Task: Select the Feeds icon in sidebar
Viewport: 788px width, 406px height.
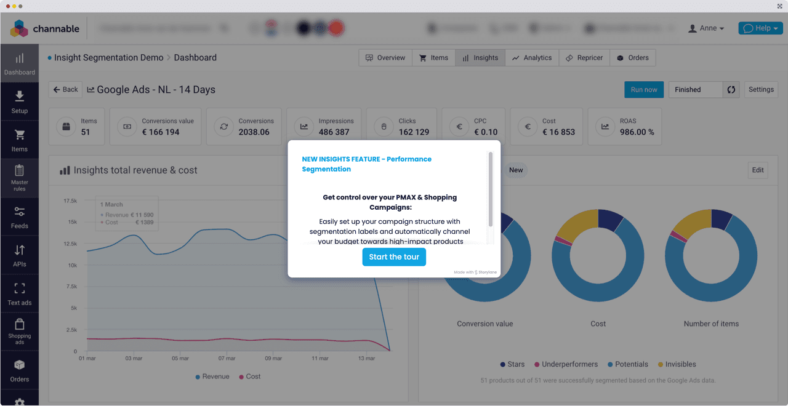Action: (x=19, y=216)
